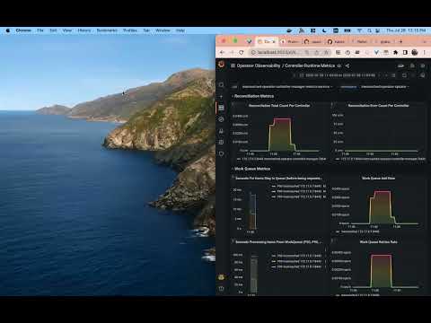431x323 pixels.
Task: Open the Help question icon in sidebar
Action: tap(222, 289)
